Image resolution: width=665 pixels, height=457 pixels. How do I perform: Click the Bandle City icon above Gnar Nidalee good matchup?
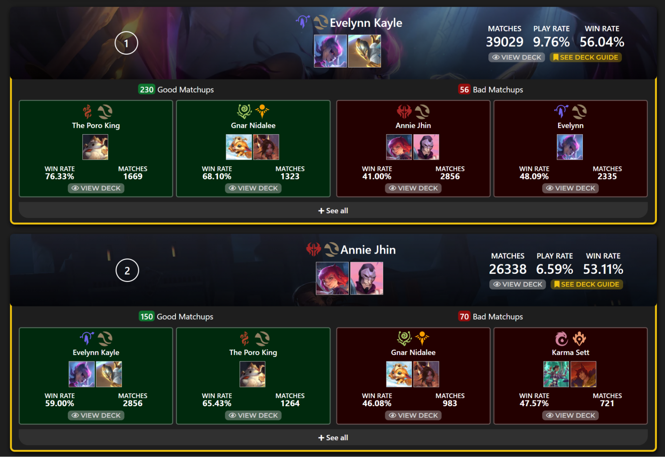tap(245, 111)
